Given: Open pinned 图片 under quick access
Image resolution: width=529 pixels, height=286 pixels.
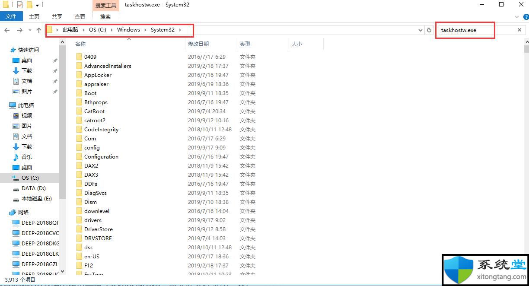Looking at the screenshot, I should 27,92.
